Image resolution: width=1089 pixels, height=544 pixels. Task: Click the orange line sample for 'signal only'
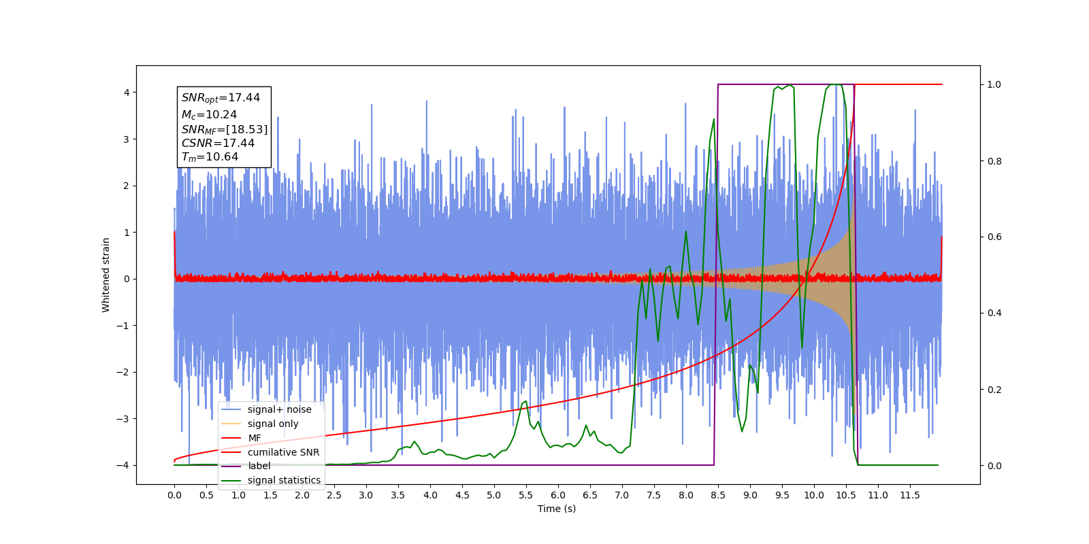pos(231,424)
